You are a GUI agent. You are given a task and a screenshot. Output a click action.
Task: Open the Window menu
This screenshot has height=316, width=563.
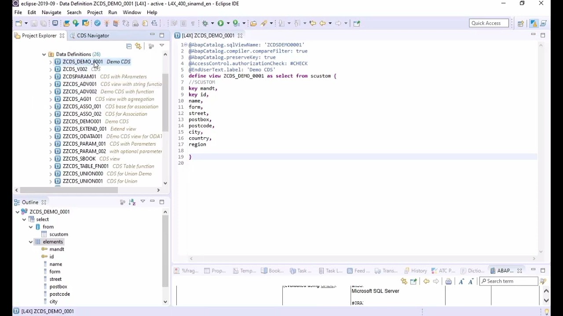pyautogui.click(x=132, y=12)
